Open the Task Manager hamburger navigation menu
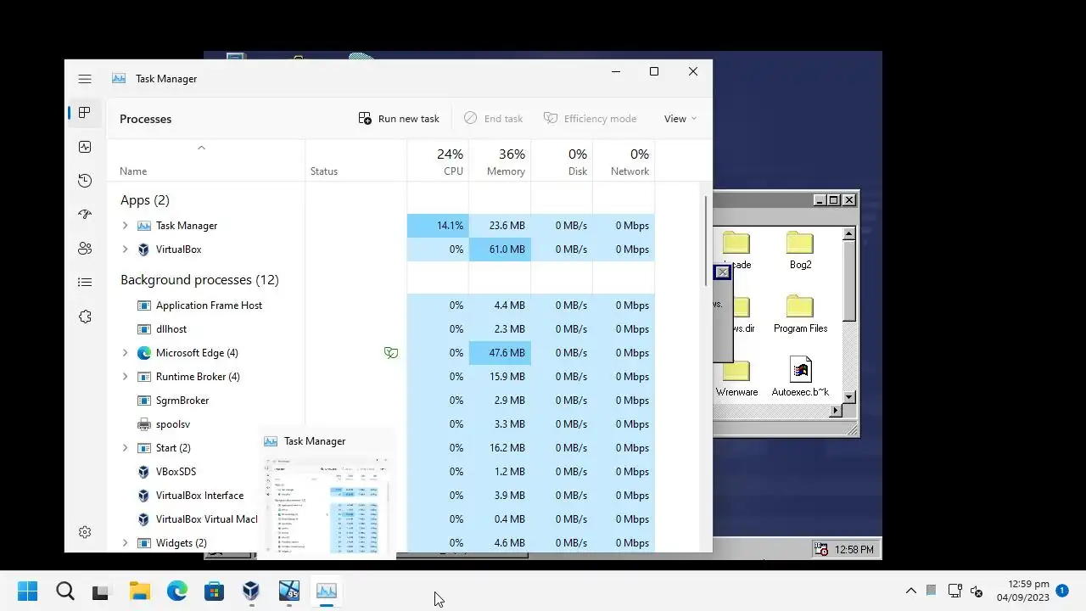Viewport: 1086px width, 611px height. tap(85, 79)
